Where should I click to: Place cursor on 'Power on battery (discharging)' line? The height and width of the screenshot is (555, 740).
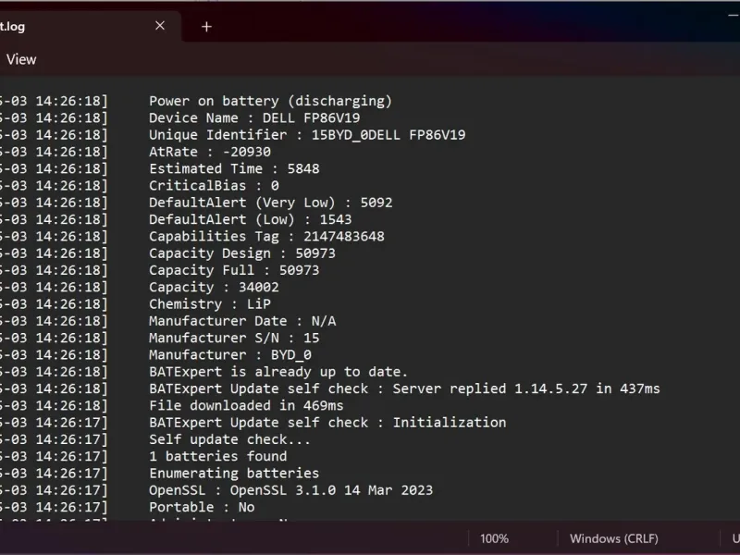click(270, 101)
